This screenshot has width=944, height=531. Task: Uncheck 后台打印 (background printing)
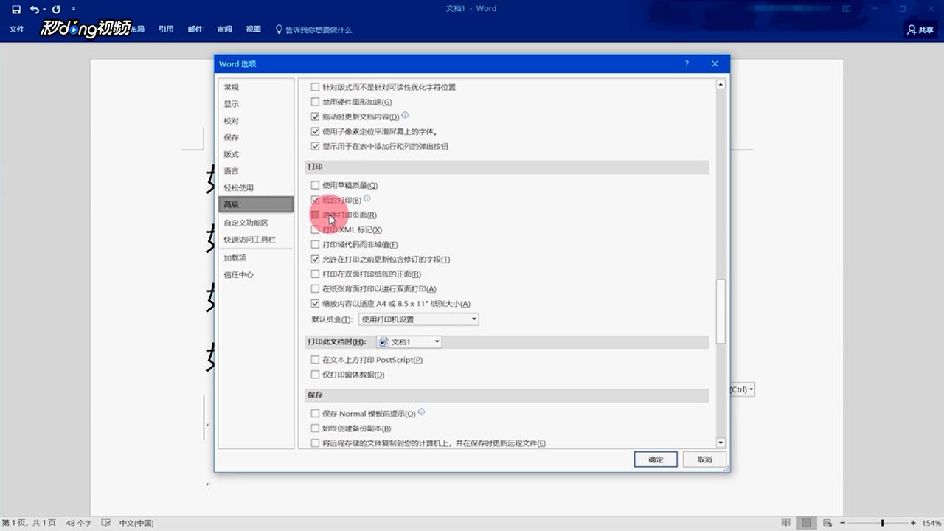tap(316, 200)
